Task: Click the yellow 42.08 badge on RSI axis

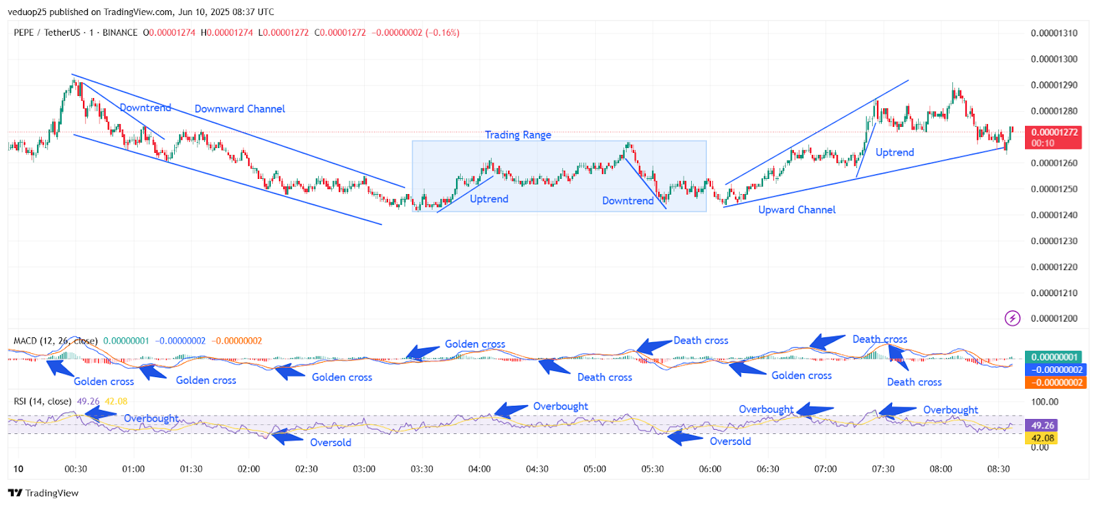Action: 1042,438
